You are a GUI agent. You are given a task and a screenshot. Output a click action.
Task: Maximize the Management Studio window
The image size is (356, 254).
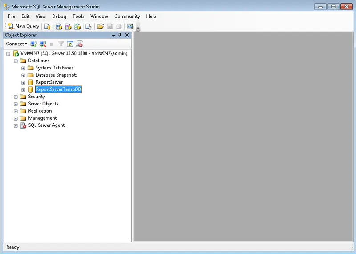[x=333, y=7]
